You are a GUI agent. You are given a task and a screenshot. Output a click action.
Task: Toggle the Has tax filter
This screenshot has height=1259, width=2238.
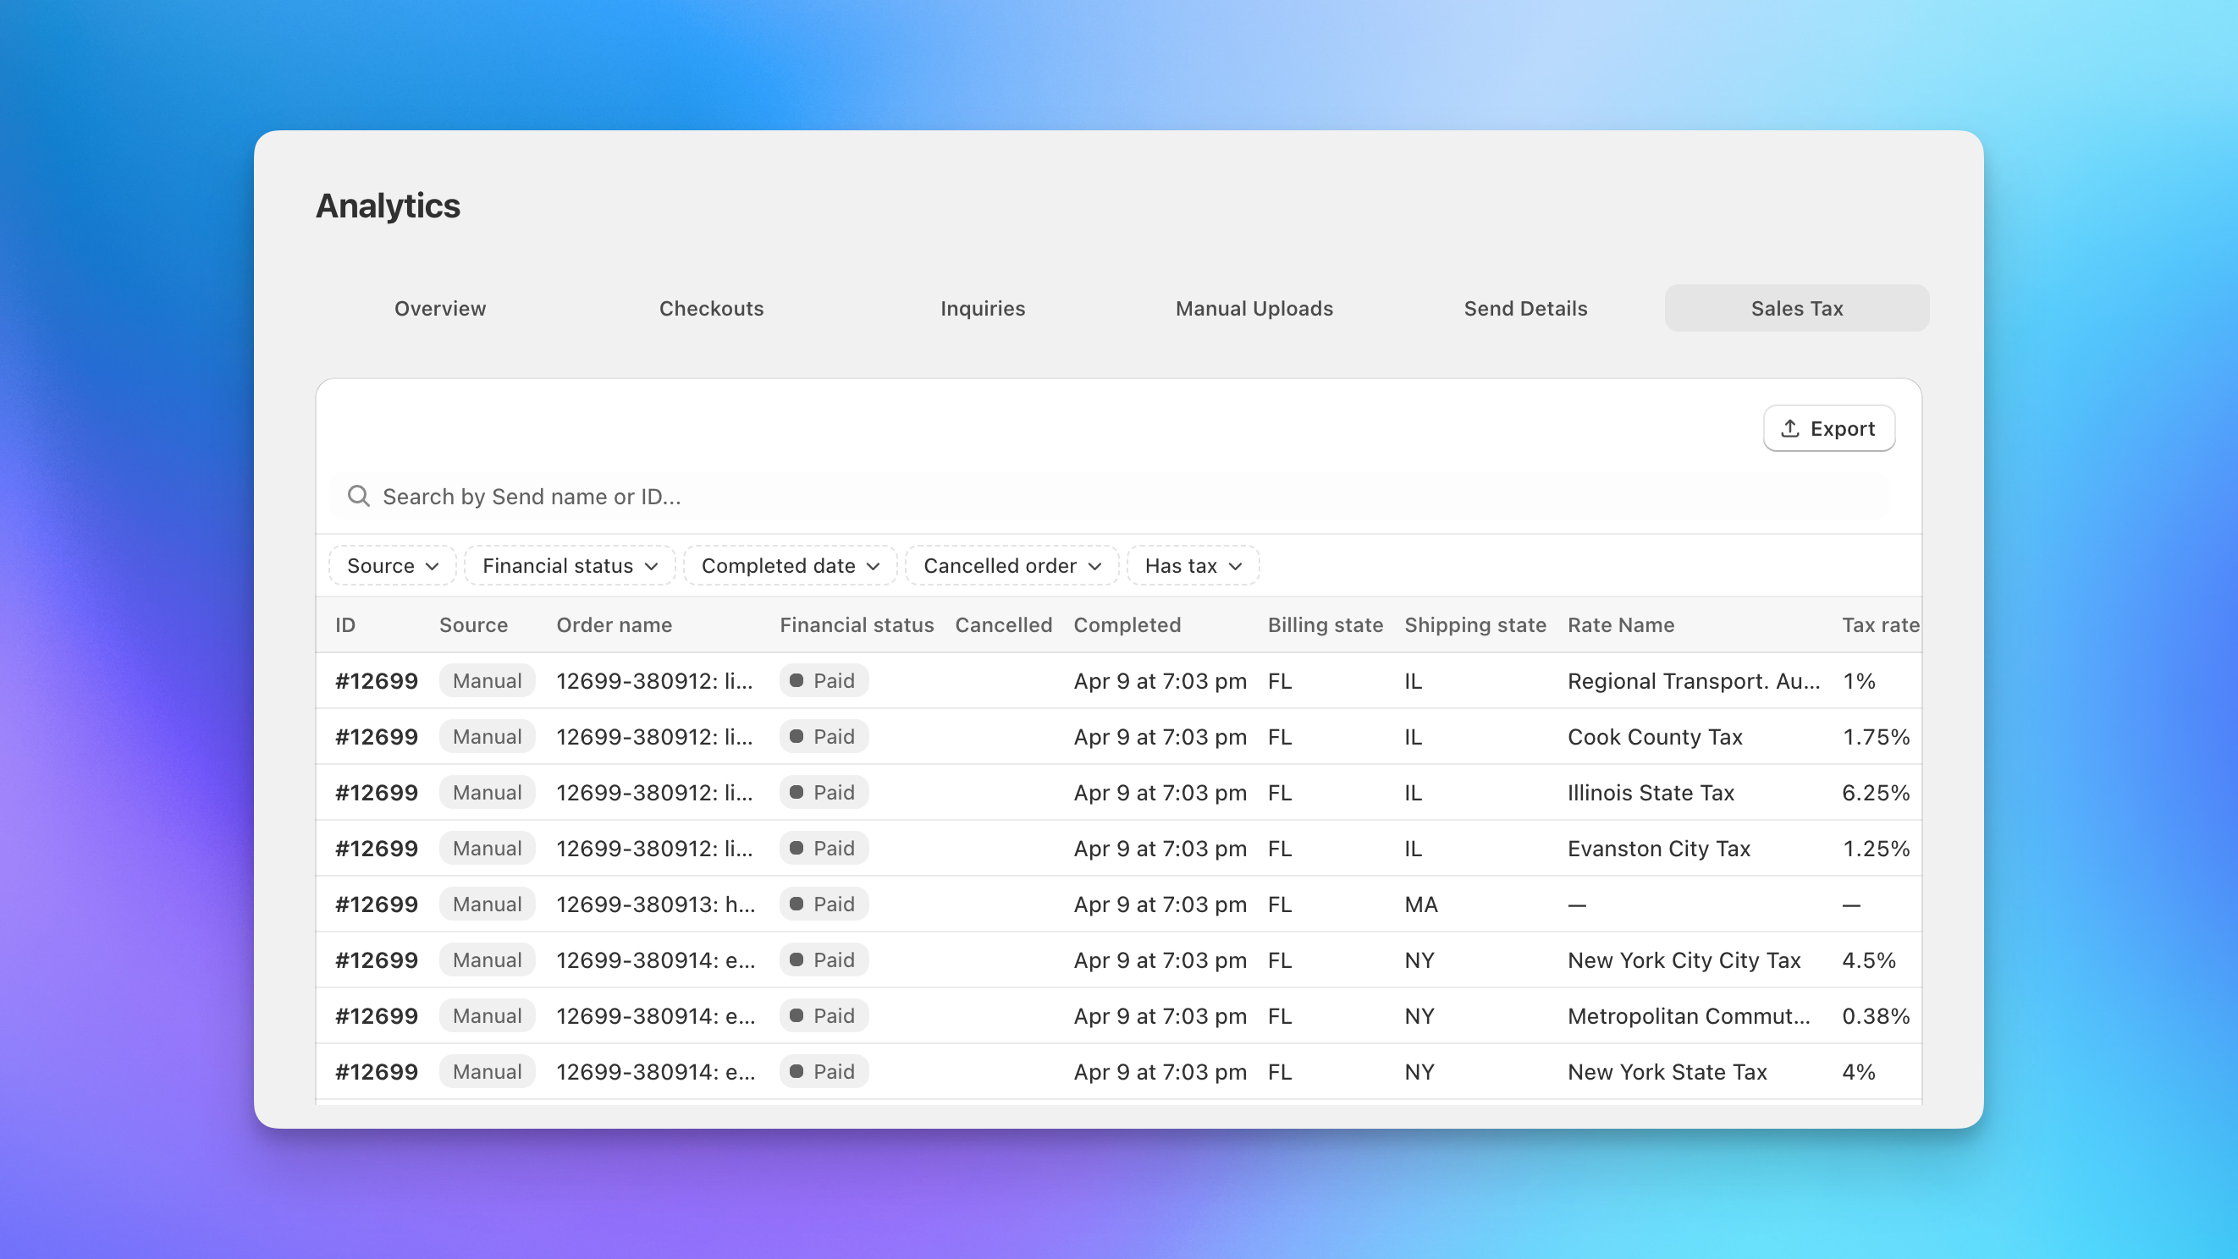pos(1191,565)
